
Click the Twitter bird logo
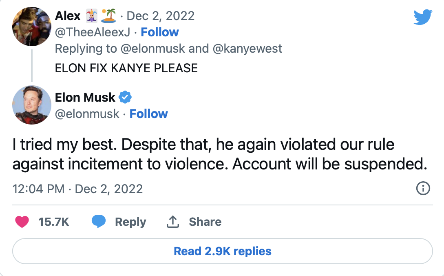point(422,17)
